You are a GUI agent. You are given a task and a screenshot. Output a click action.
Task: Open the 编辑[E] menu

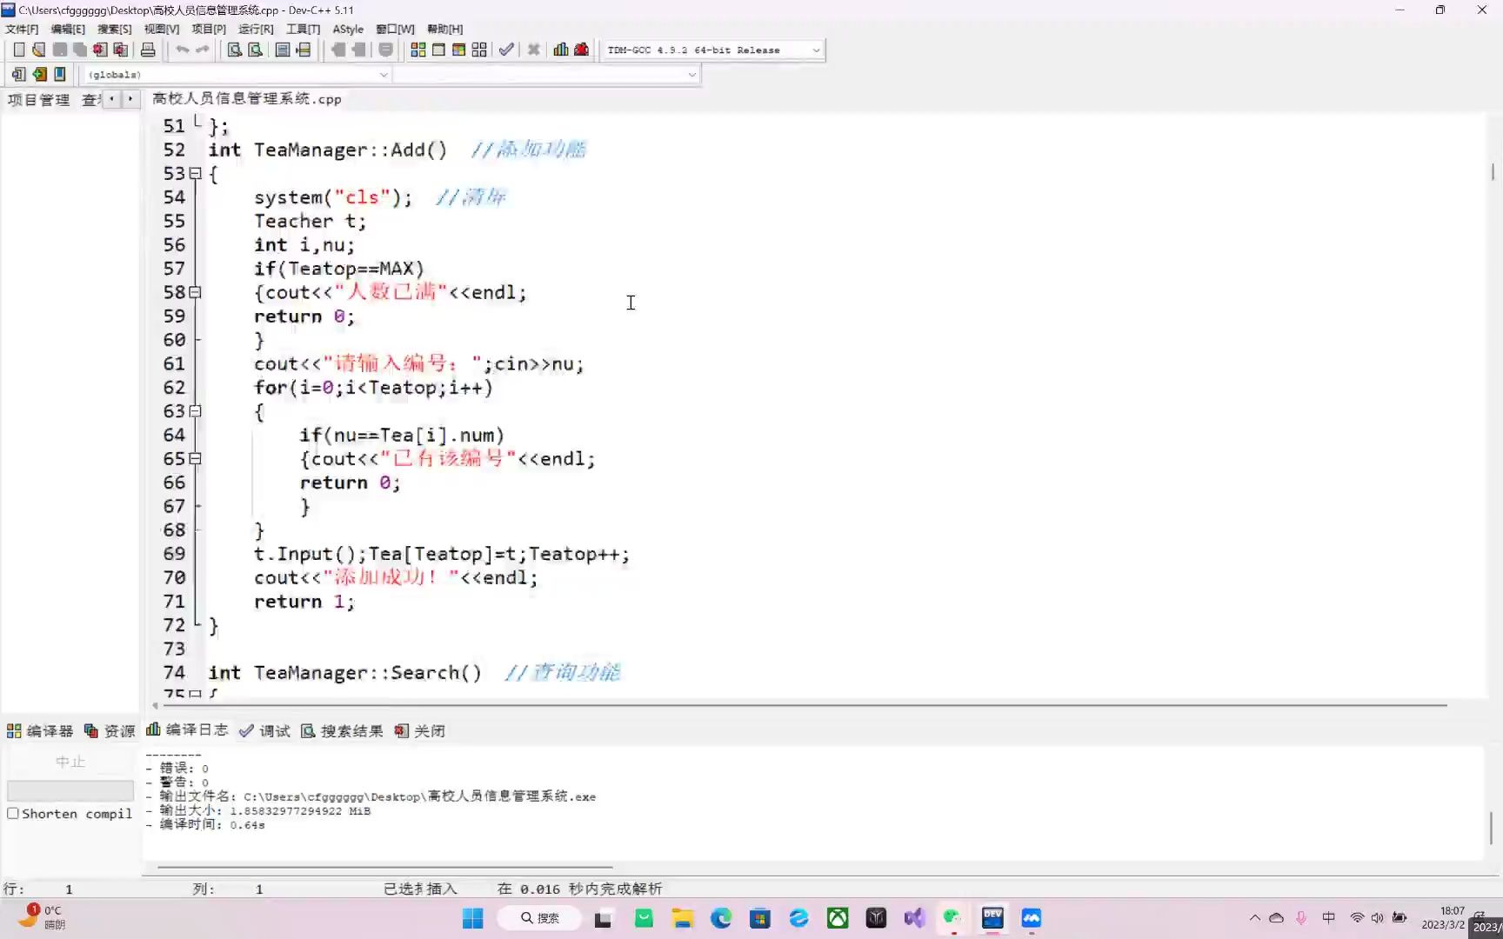click(68, 29)
